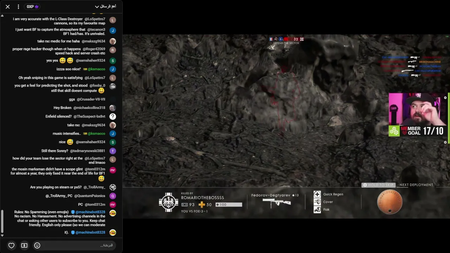450x253 pixels.
Task: Click makszg9634's avatar beside 'take rsc medic'
Action: click(x=112, y=41)
